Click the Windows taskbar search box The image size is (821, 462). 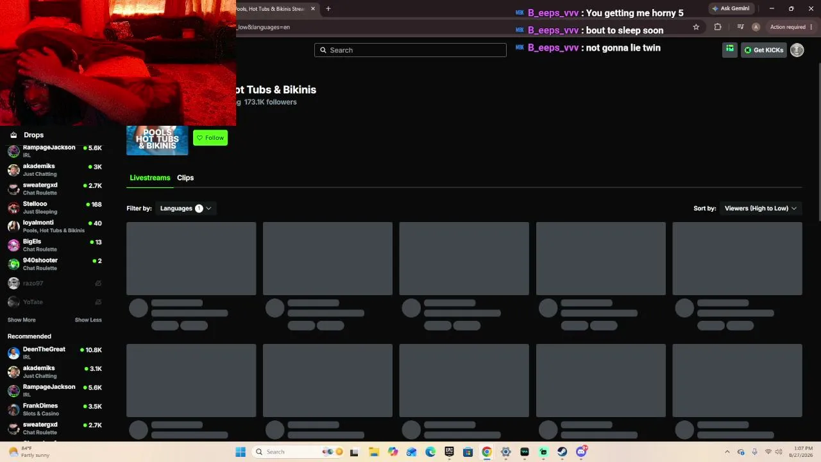pos(298,452)
